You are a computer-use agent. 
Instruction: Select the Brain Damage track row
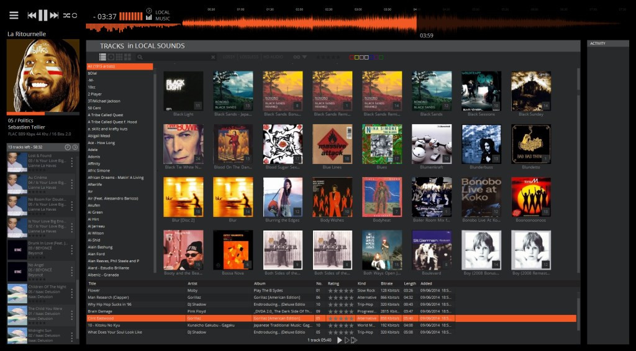(x=332, y=311)
